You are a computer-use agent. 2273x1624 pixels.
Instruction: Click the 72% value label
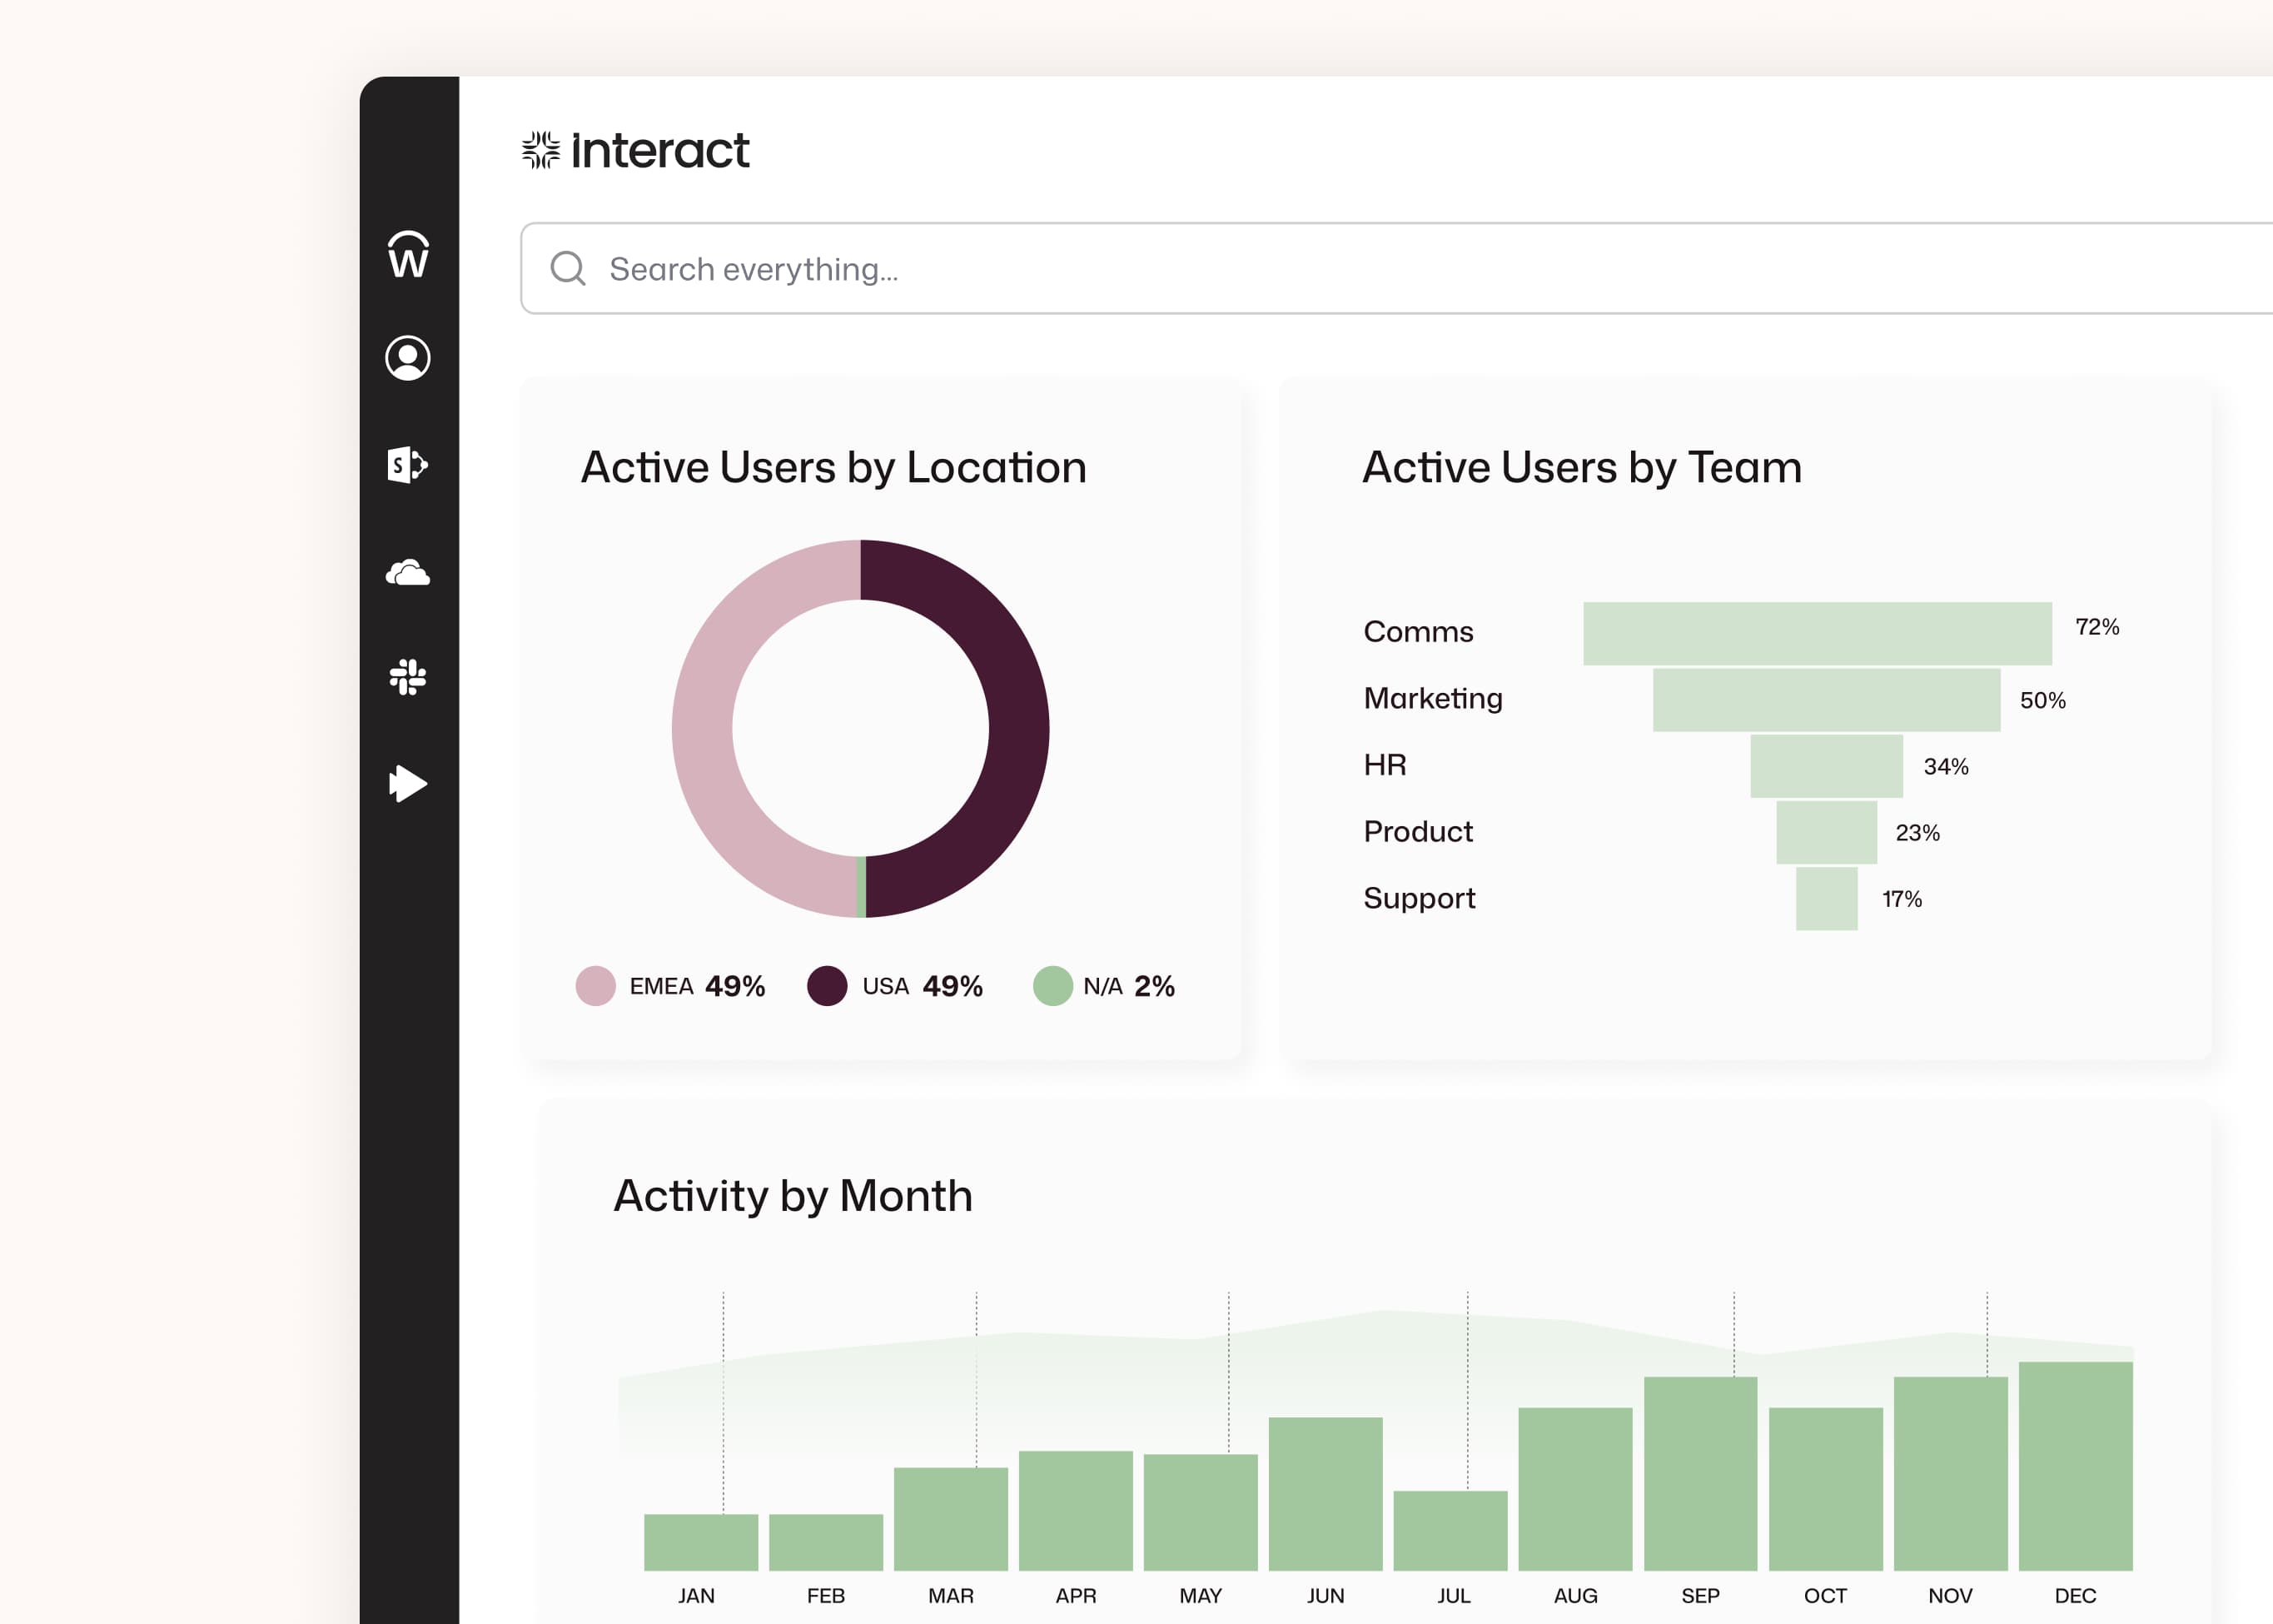(x=2097, y=627)
